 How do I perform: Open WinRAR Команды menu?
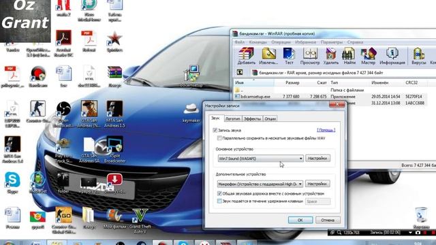[258, 42]
